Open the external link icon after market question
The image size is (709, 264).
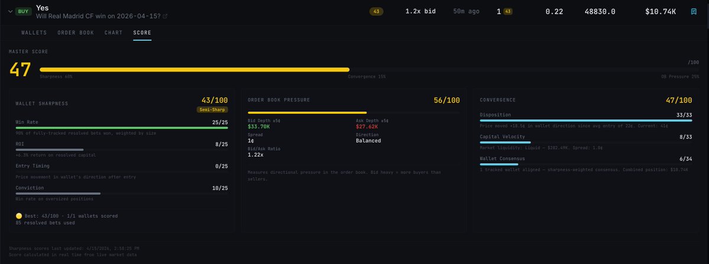(165, 17)
